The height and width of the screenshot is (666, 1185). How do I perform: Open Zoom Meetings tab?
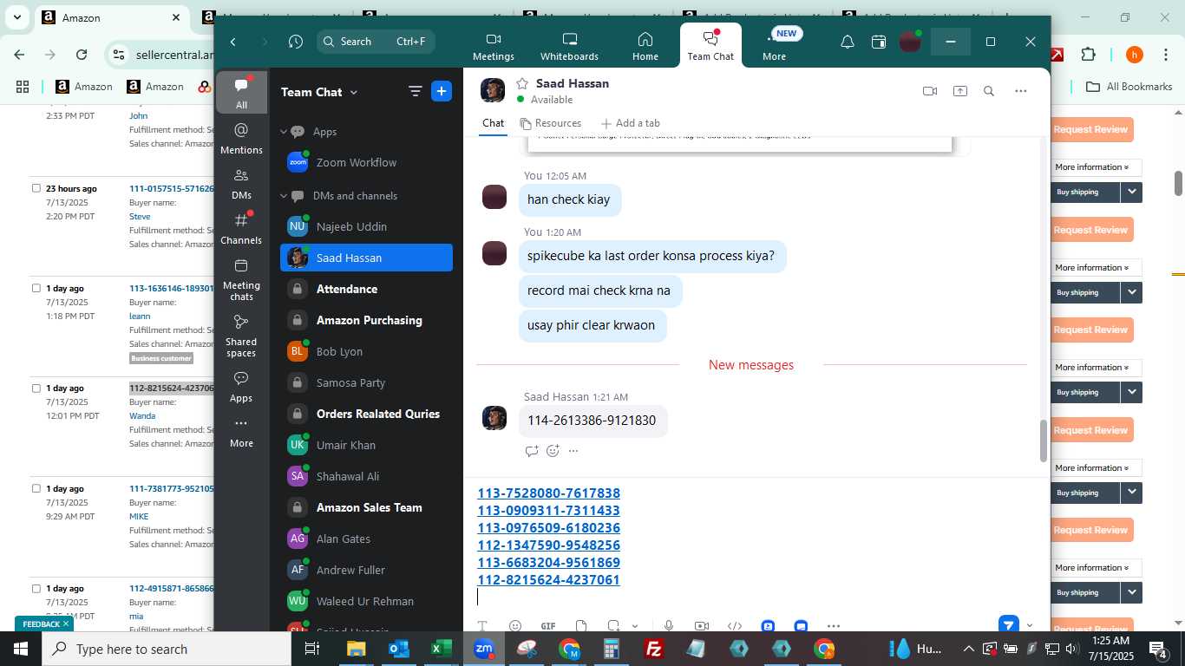pos(493,47)
